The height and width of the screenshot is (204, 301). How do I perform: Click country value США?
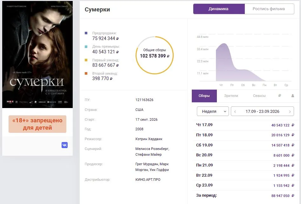pyautogui.click(x=139, y=110)
